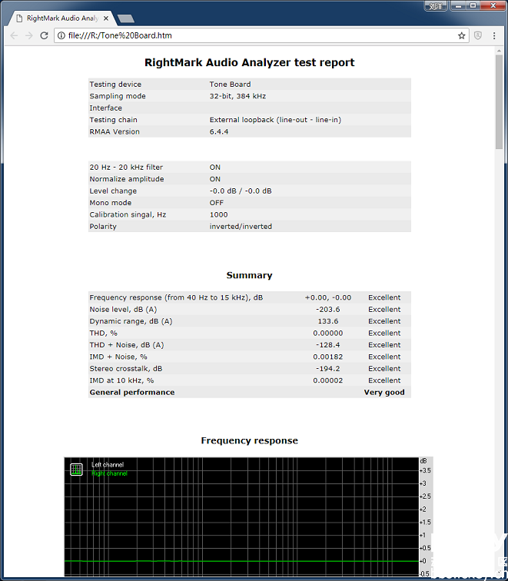Click the IMD + Noise value '0.00182'

pos(328,357)
